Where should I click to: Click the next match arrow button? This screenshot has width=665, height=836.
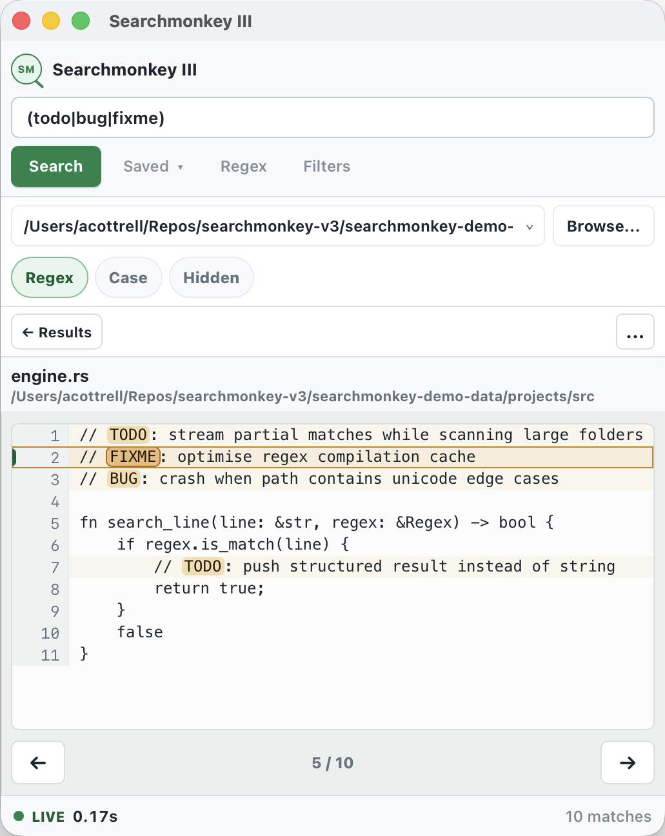tap(627, 762)
